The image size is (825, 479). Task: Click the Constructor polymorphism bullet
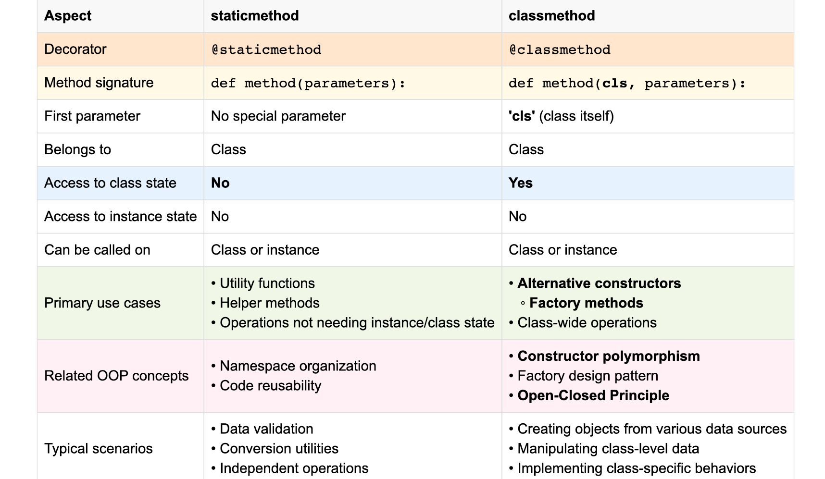[604, 356]
